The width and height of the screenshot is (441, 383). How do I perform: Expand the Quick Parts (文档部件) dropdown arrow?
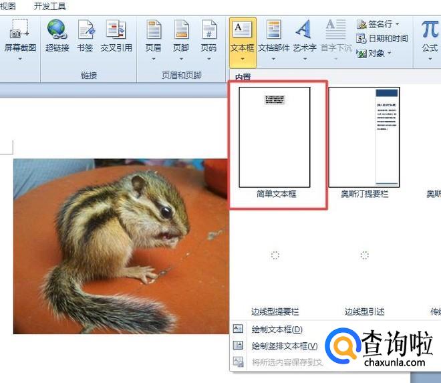[x=274, y=59]
